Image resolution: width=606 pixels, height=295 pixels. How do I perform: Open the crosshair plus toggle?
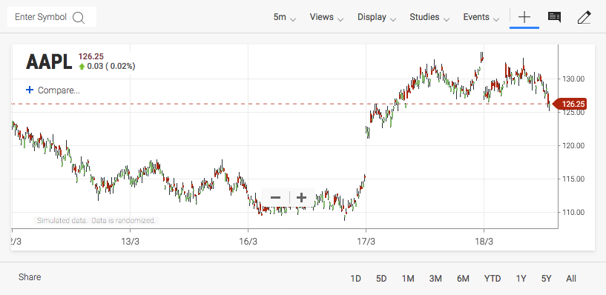(524, 17)
